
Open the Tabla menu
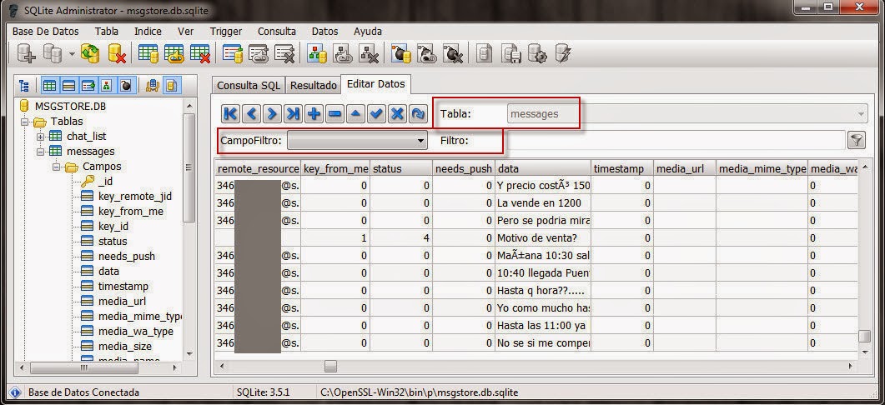107,32
